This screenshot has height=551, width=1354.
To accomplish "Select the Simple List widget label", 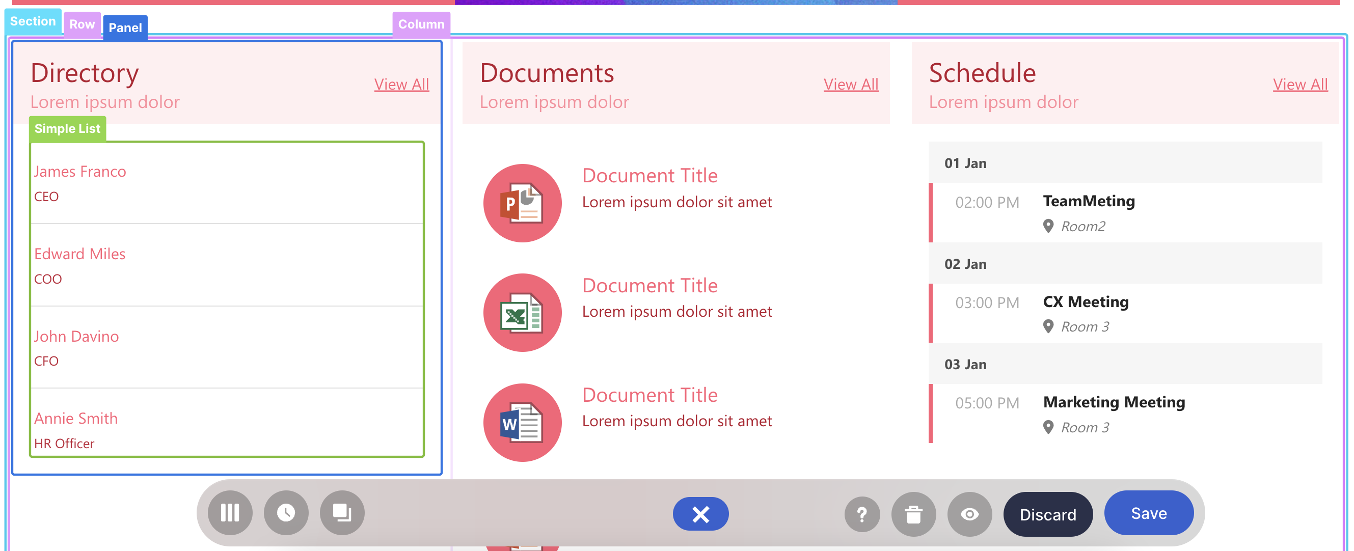I will coord(67,129).
